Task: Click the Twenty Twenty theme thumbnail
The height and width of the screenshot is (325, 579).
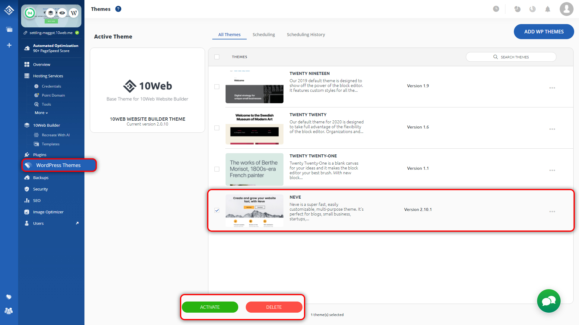Action: click(x=254, y=128)
